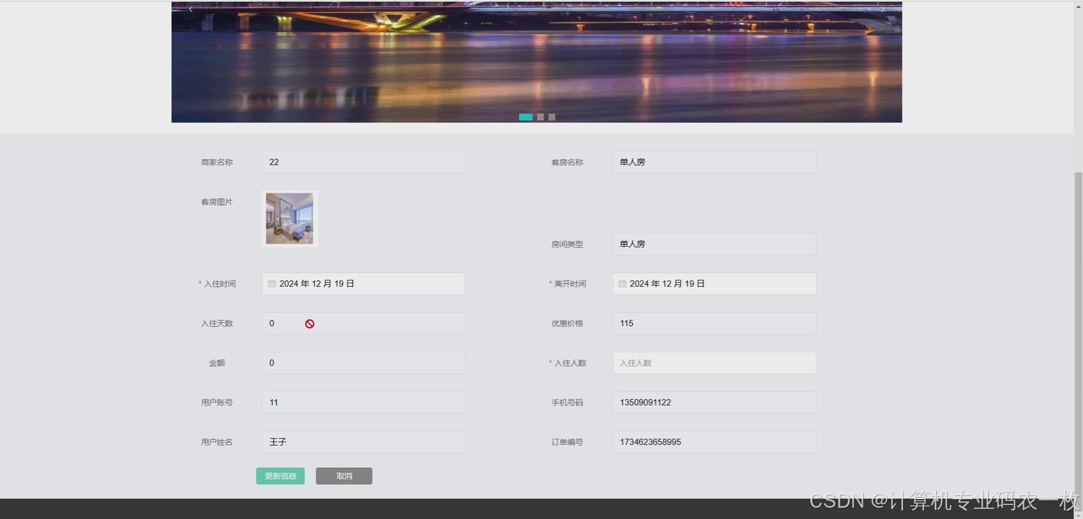Click the 用户账号 field showing 11
1083x519 pixels.
coord(363,402)
